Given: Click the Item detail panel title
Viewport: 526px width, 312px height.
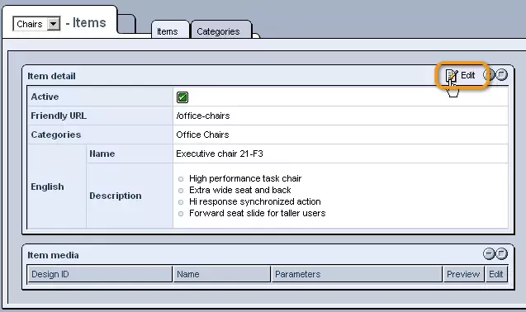Looking at the screenshot, I should (x=51, y=76).
